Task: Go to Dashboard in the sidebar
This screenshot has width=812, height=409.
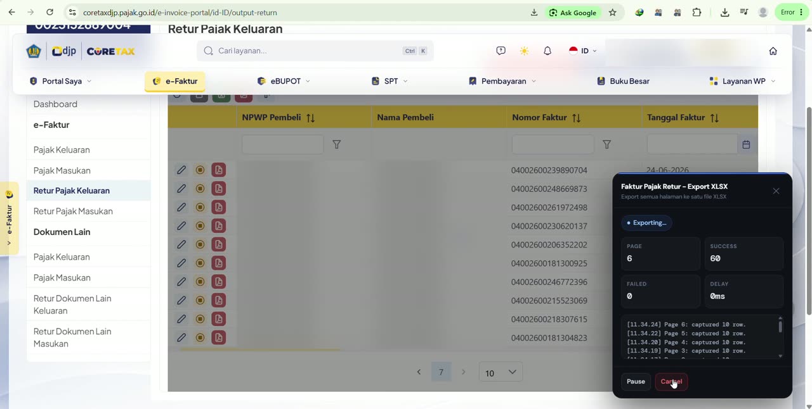Action: point(55,104)
